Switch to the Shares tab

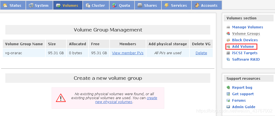click(148, 5)
